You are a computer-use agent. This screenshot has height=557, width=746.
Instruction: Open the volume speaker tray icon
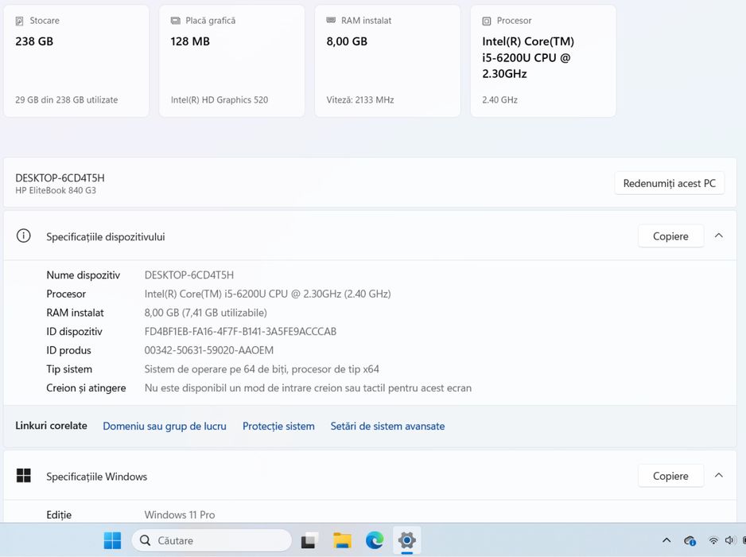coord(730,540)
